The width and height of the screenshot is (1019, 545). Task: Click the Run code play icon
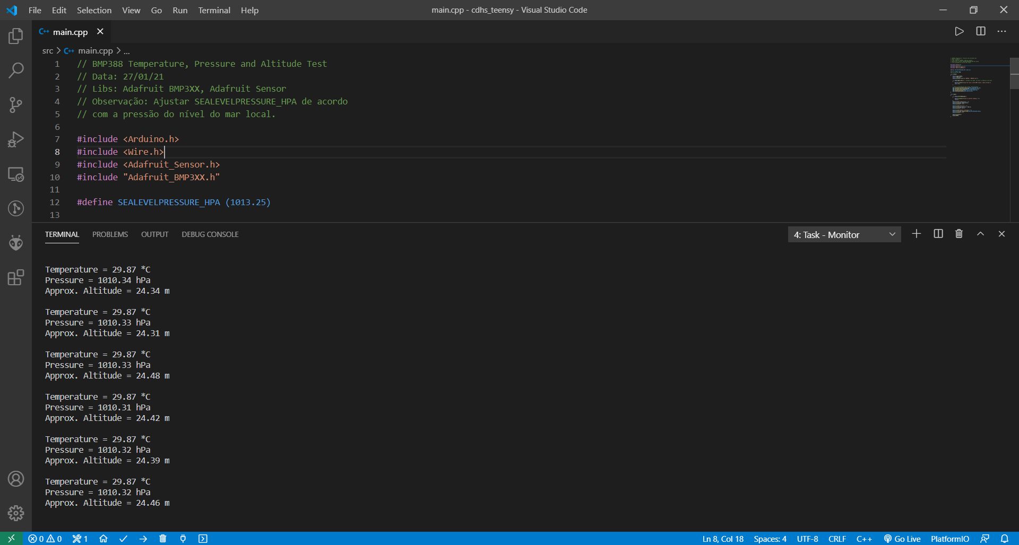click(x=959, y=31)
